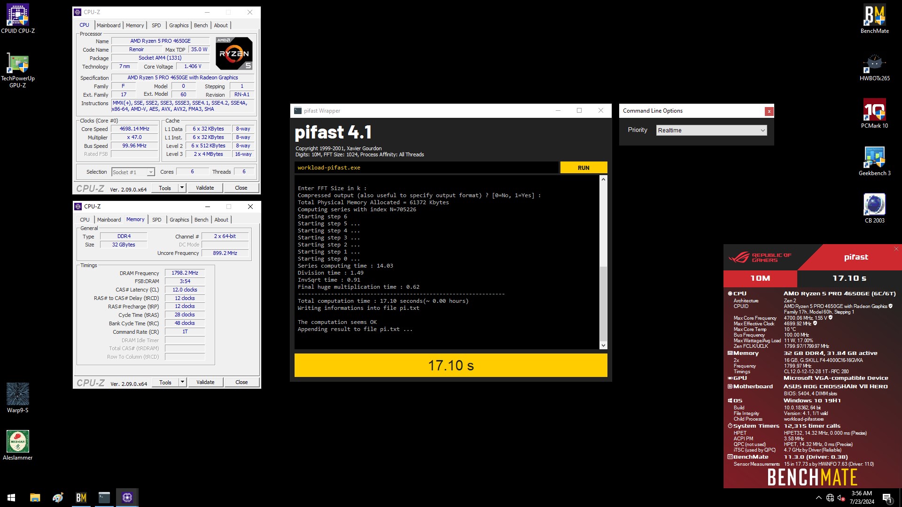902x507 pixels.
Task: Click pifast console scrollbar thumb
Action: point(603,303)
